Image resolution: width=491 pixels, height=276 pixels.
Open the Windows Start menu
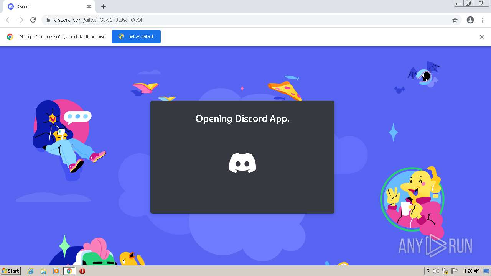point(11,271)
